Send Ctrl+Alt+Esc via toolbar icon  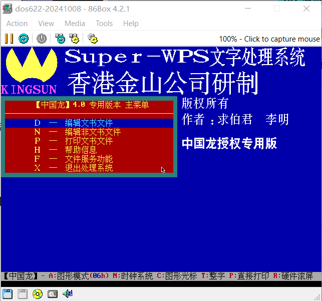click(74, 39)
